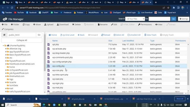Focus the search 'for' text field
190x107 pixels.
pyautogui.click(x=159, y=19)
